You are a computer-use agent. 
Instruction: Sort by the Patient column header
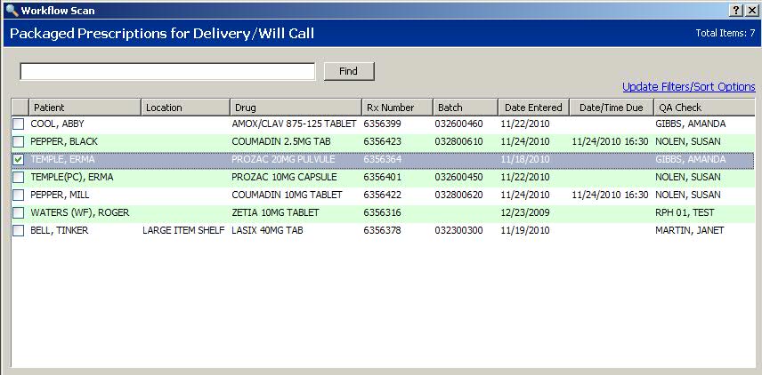pos(85,108)
